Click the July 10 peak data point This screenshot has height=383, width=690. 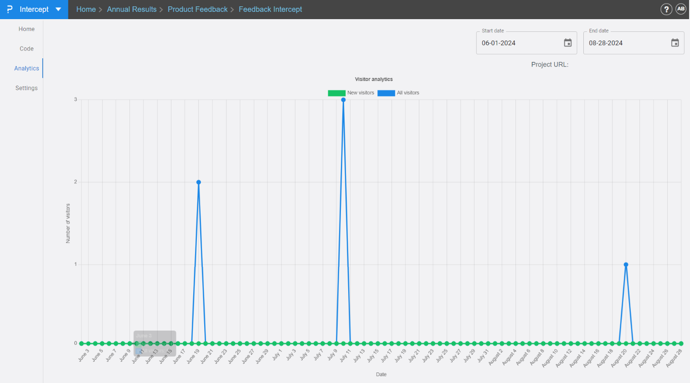[x=343, y=100]
